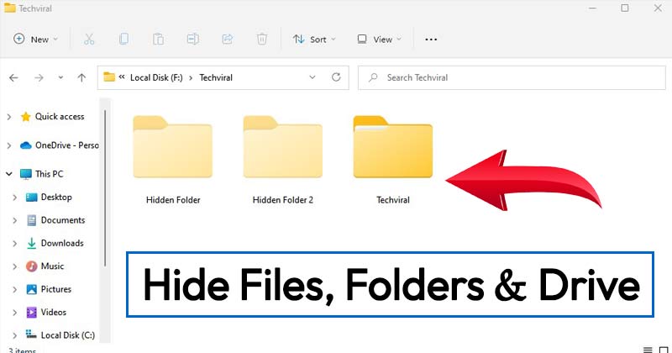Select Videos in navigation pane
672x353 pixels.
tap(46, 313)
